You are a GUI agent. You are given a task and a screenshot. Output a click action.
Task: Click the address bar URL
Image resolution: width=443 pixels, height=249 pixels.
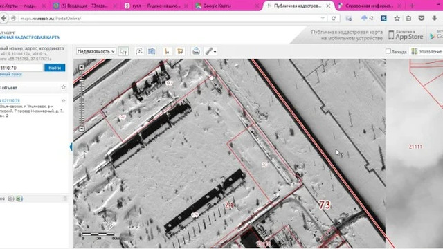point(51,19)
